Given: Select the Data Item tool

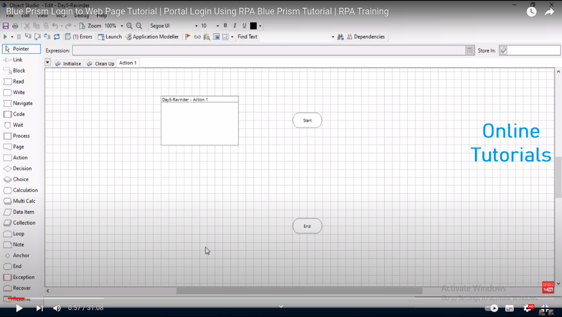Looking at the screenshot, I should click(x=19, y=212).
